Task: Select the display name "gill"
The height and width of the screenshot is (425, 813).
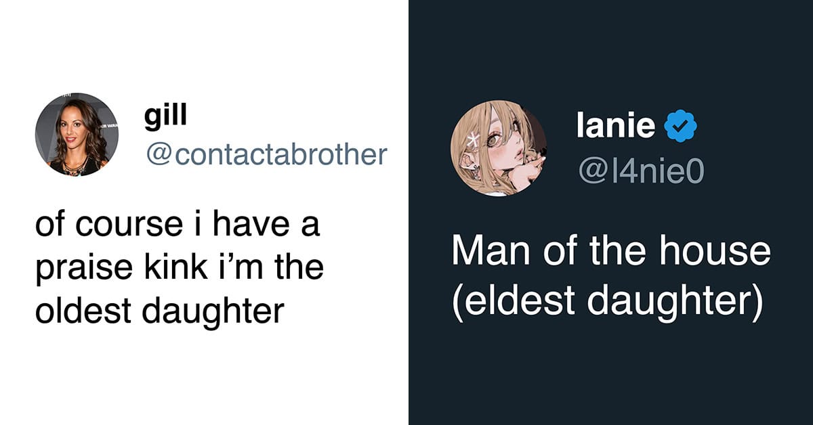Action: [x=165, y=116]
